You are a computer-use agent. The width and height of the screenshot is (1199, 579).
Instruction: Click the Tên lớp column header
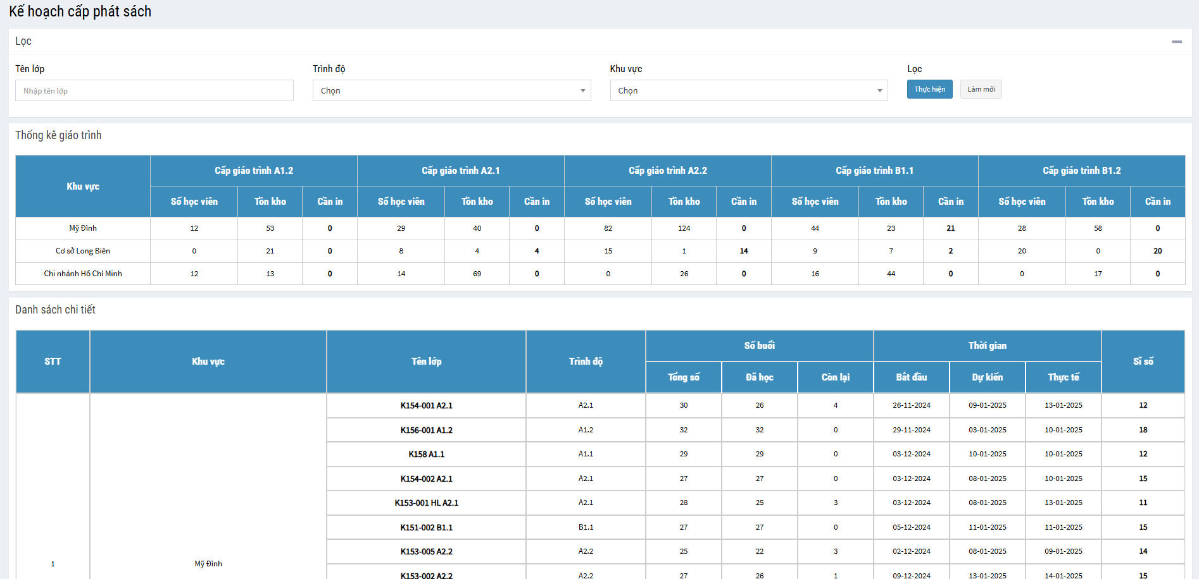coord(426,362)
